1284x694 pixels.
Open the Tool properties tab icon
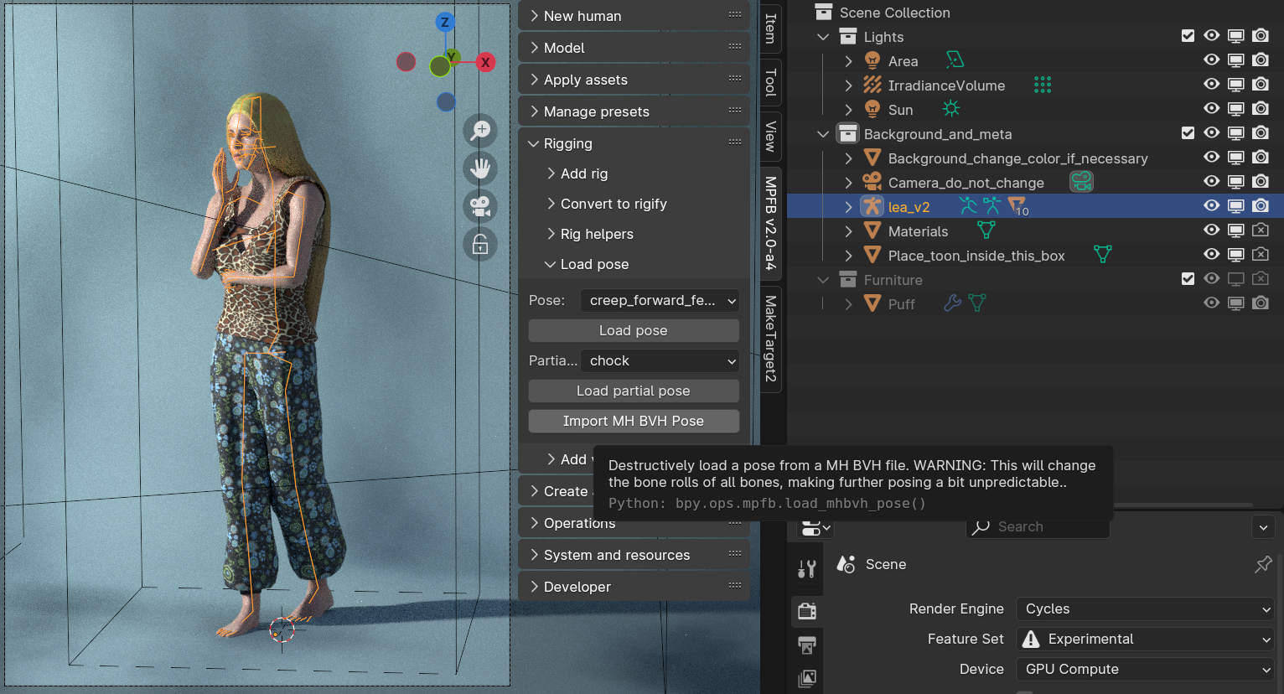point(806,570)
